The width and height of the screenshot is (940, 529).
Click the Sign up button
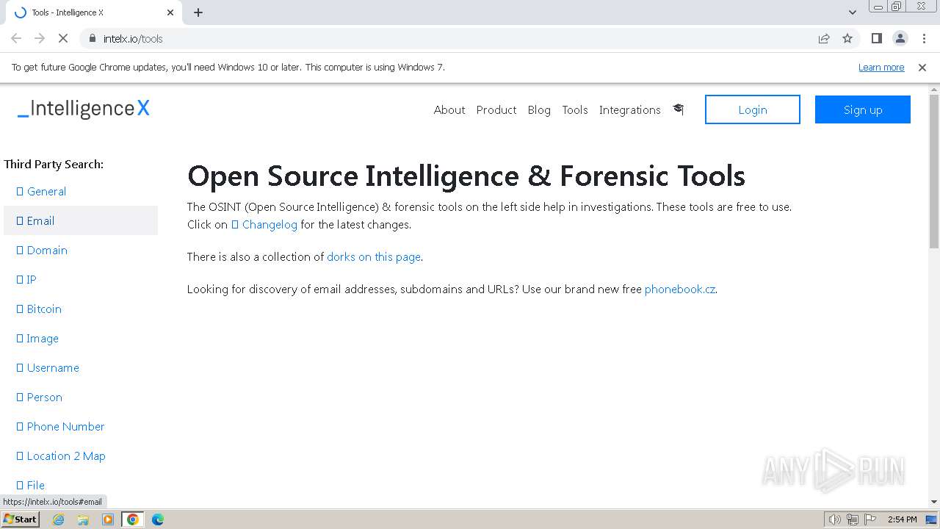(863, 109)
